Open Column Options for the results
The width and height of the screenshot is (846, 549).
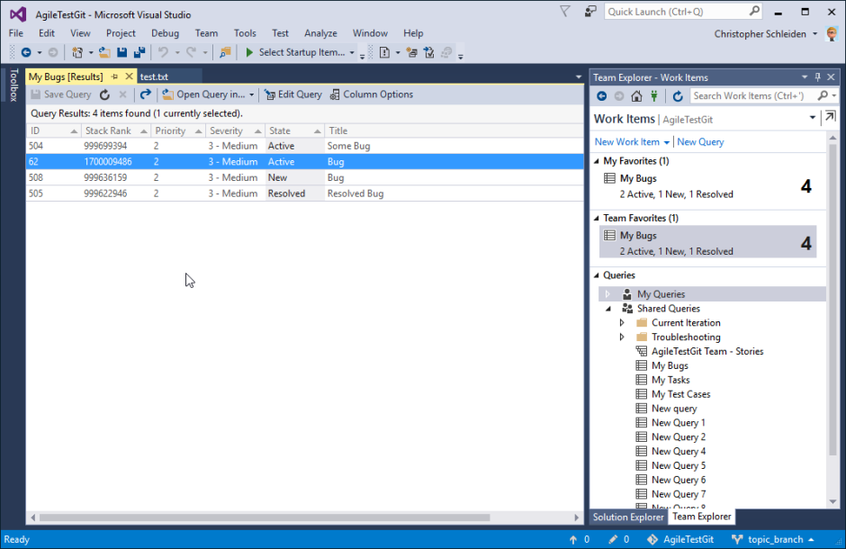[372, 94]
